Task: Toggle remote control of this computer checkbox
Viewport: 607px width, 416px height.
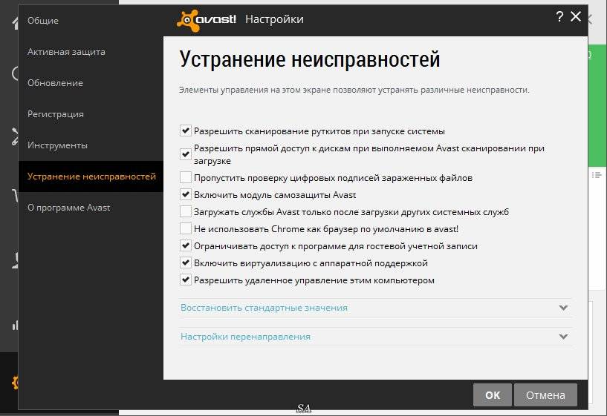Action: 186,280
